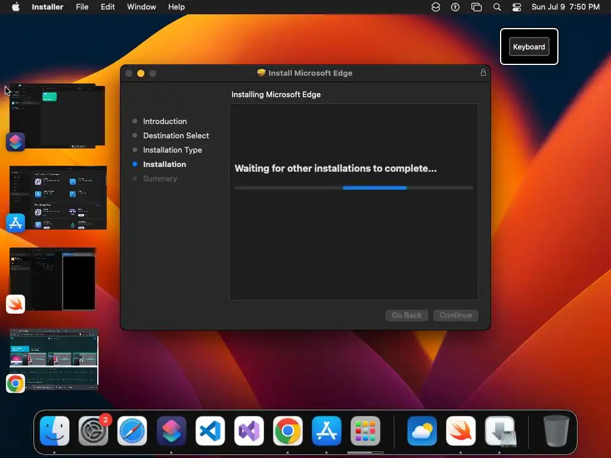Open the Edit menu

[107, 7]
